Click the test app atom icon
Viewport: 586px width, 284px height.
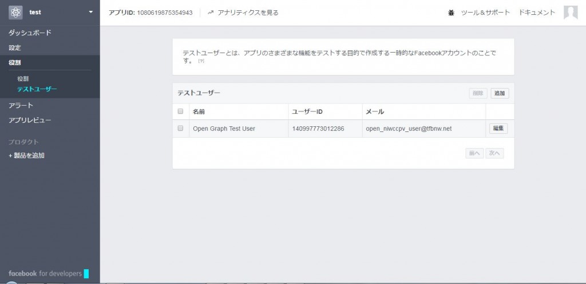[x=15, y=13]
